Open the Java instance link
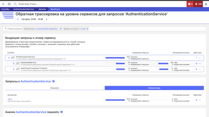The image size is (209, 117). point(10,99)
